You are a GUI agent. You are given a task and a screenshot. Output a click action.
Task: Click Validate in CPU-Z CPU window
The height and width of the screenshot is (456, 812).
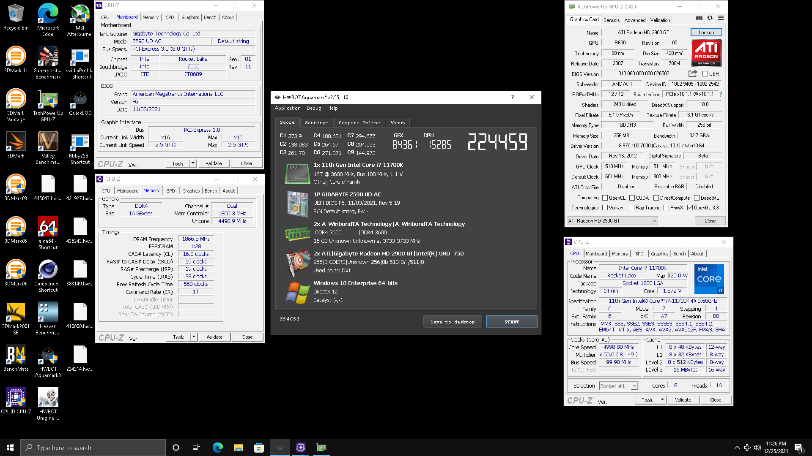683,400
